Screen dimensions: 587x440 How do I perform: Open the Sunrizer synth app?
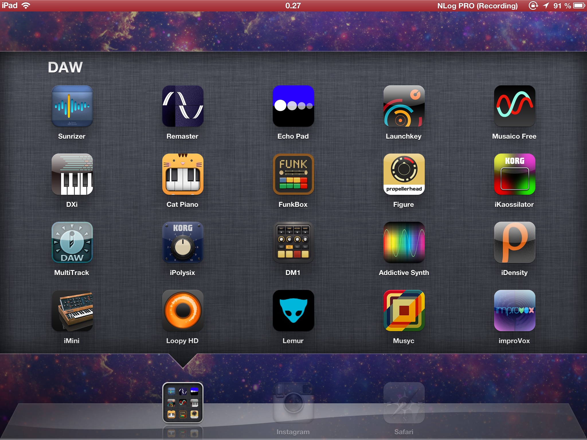72,106
